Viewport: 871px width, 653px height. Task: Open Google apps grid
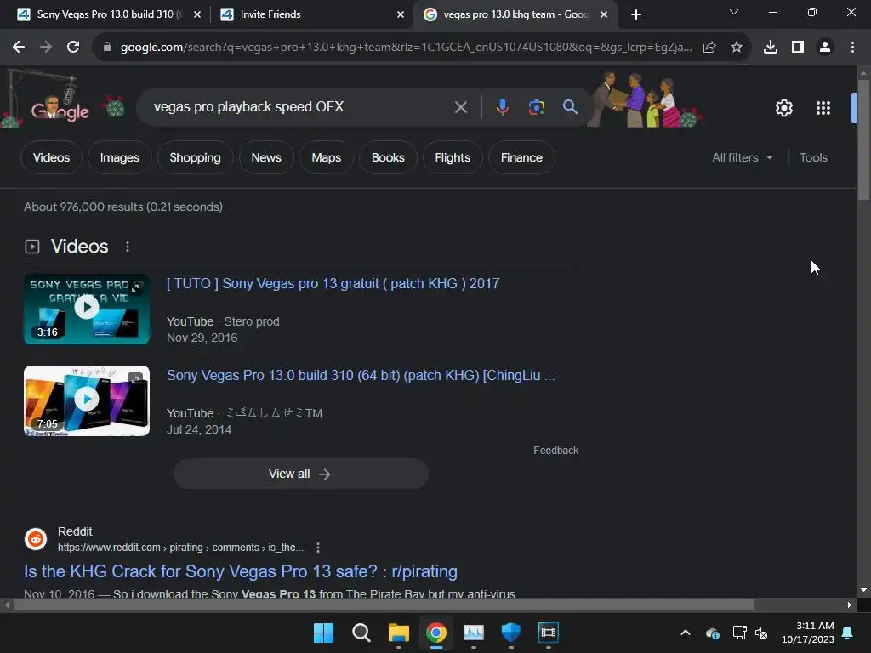823,108
